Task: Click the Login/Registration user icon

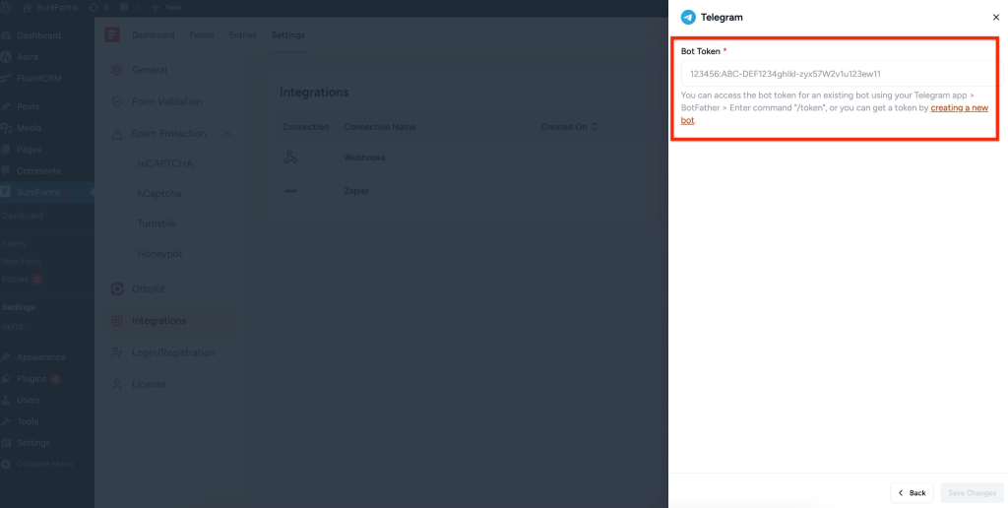Action: pyautogui.click(x=117, y=352)
